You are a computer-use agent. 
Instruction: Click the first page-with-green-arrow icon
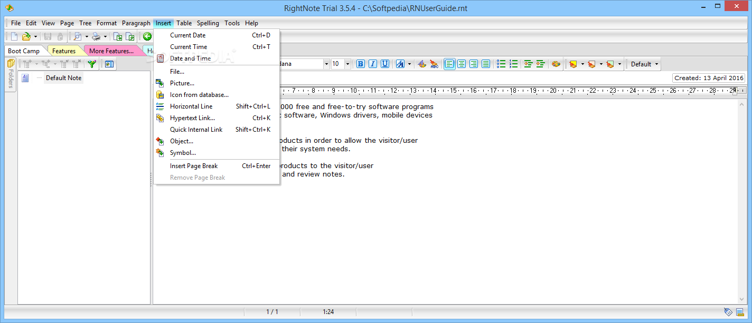[x=118, y=36]
